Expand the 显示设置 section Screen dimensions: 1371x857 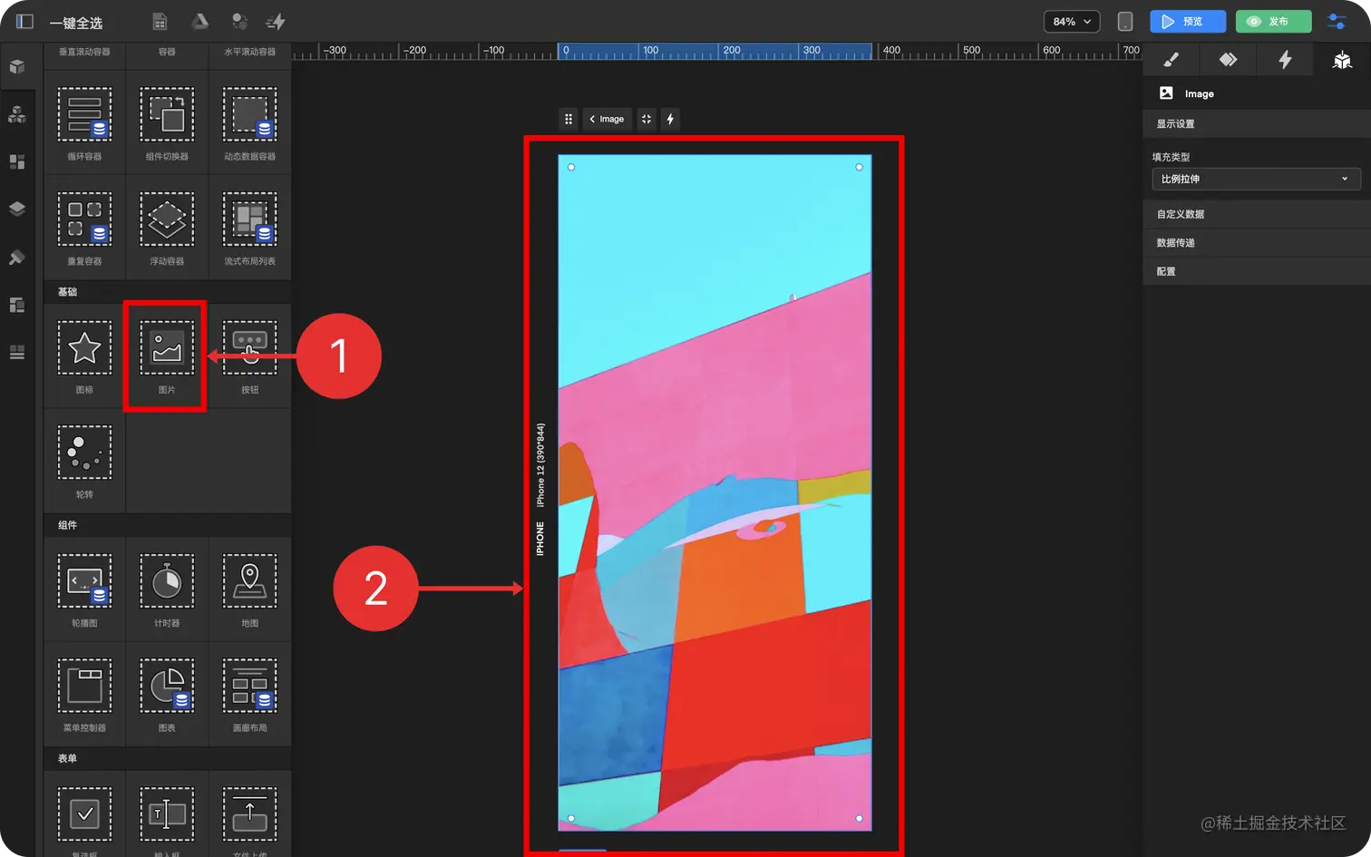pyautogui.click(x=1257, y=123)
